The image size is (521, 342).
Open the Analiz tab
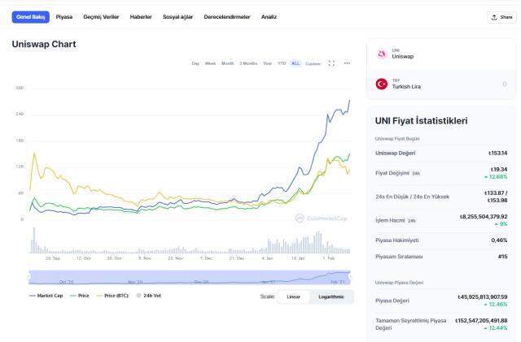click(269, 17)
